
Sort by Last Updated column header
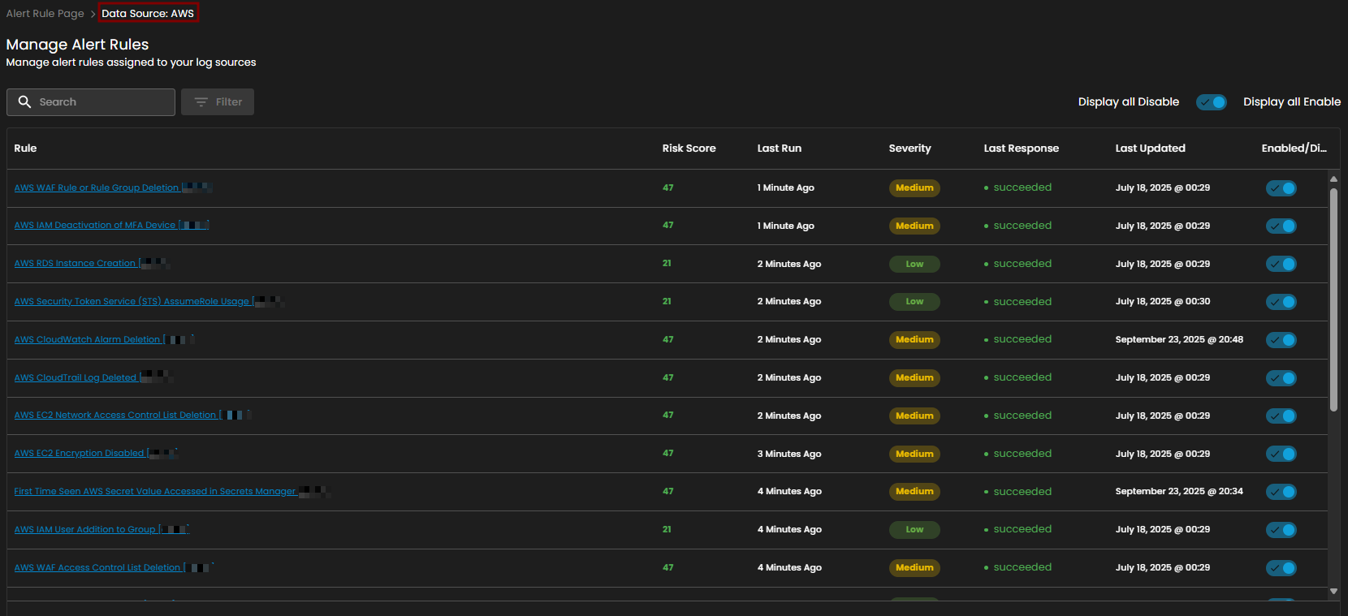(1150, 149)
